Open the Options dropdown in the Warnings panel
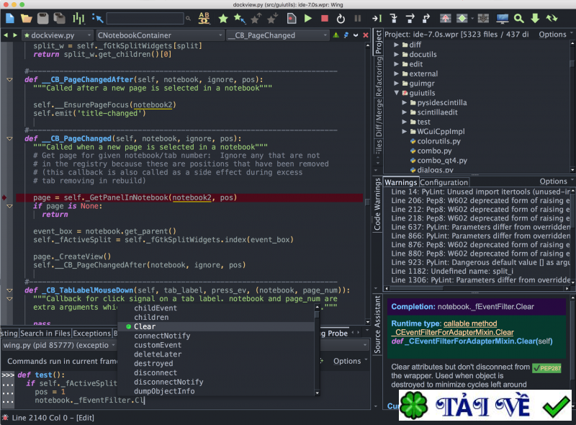Viewport: 576px width, 425px height. click(x=553, y=181)
